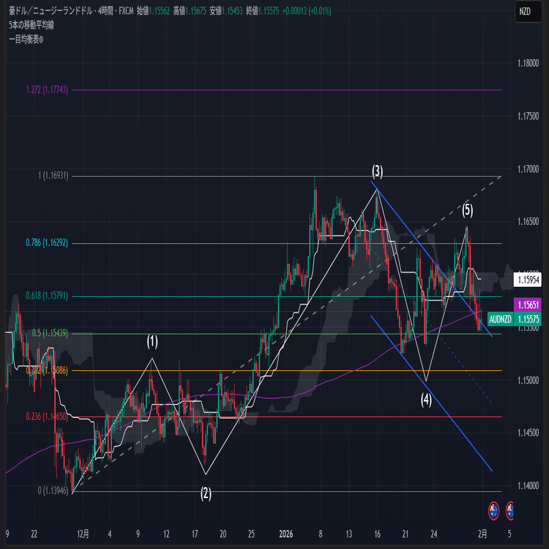Click the 24 date on time axis

coord(433,534)
